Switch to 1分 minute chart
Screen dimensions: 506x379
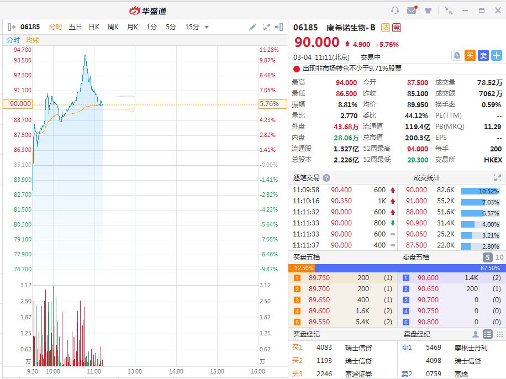(x=151, y=27)
